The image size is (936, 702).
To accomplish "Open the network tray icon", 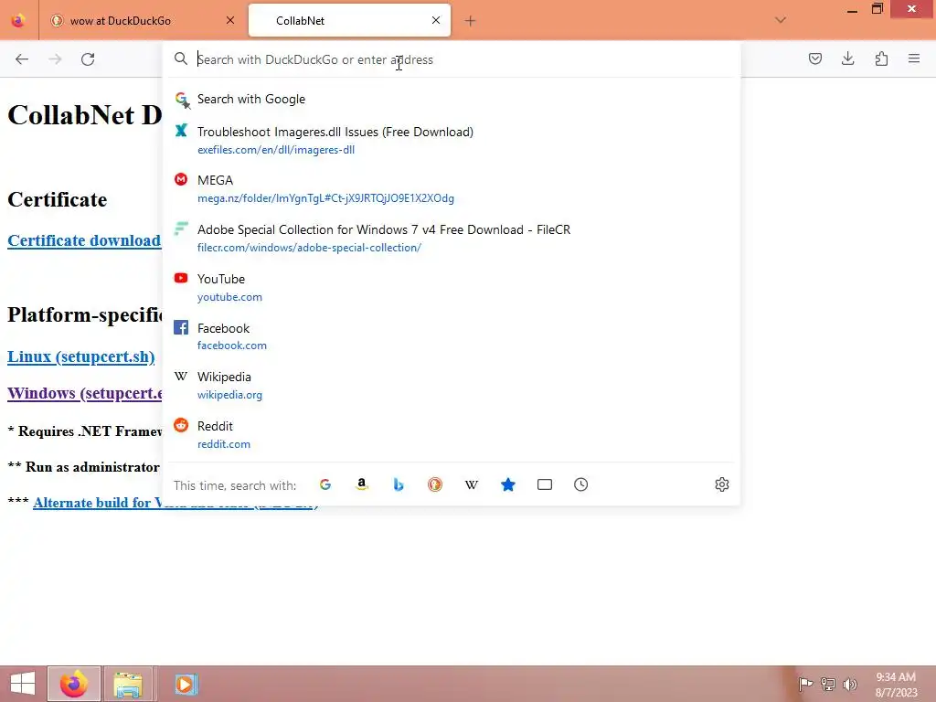I will tap(827, 685).
